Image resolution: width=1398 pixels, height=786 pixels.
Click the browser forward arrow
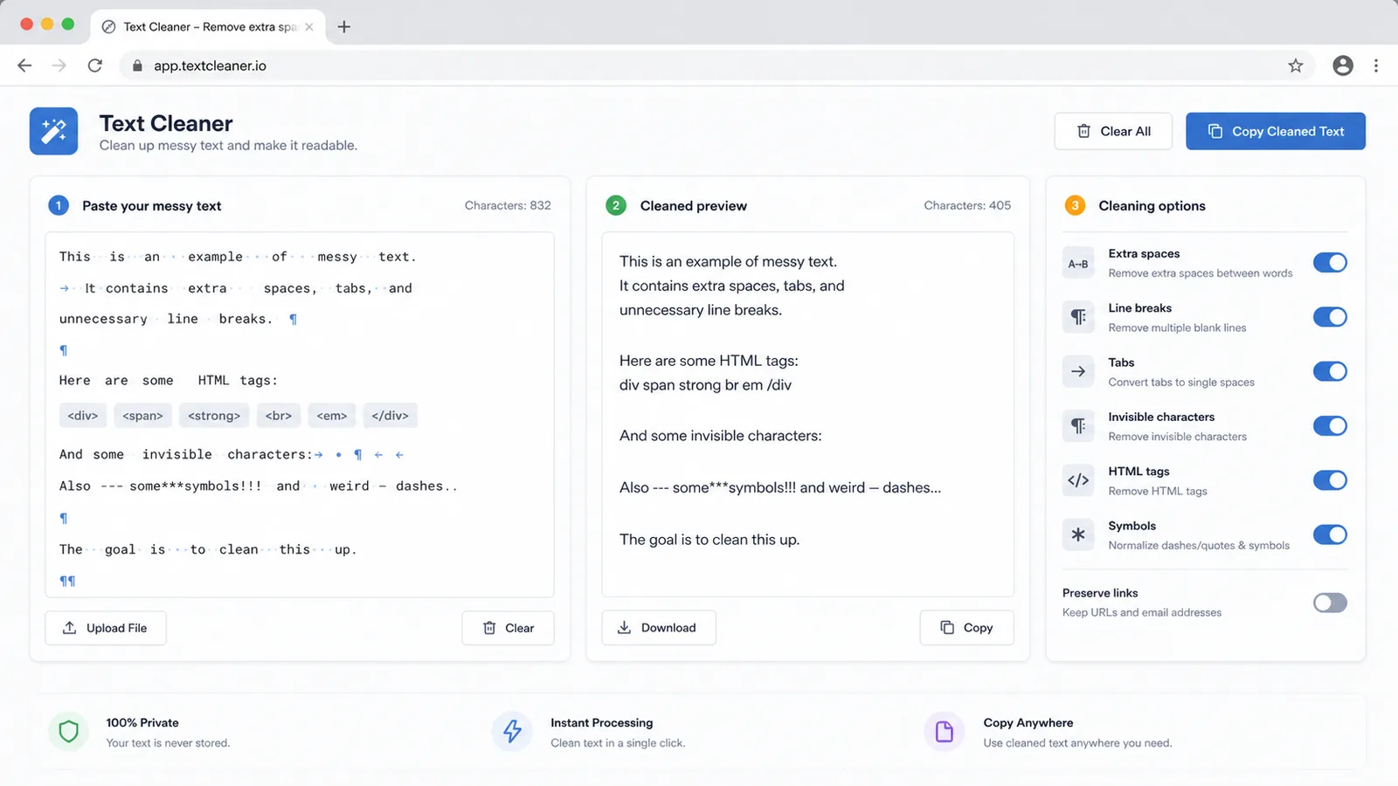pyautogui.click(x=59, y=65)
